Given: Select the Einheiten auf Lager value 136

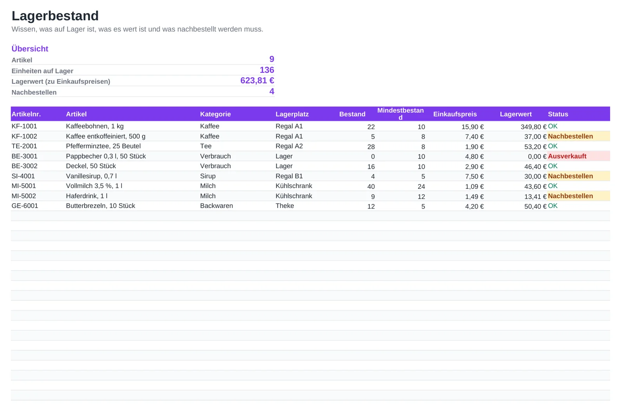Looking at the screenshot, I should coord(267,70).
